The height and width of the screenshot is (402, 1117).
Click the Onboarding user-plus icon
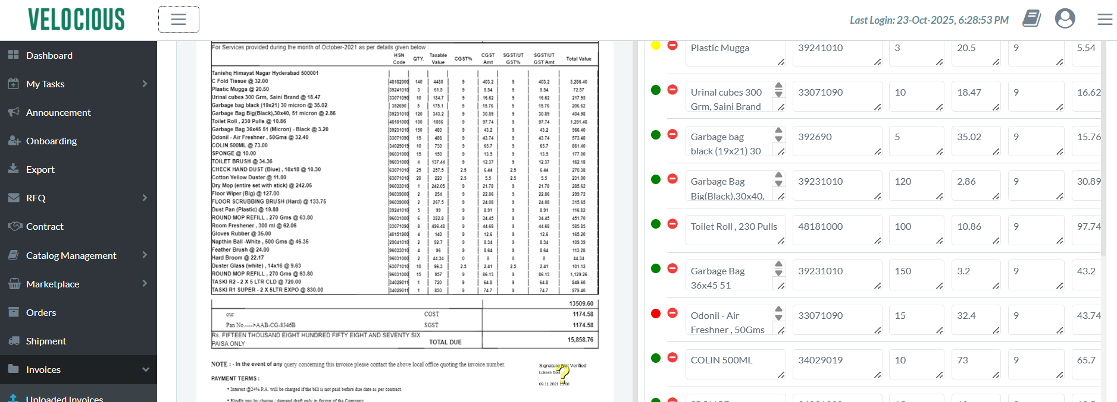click(x=14, y=140)
